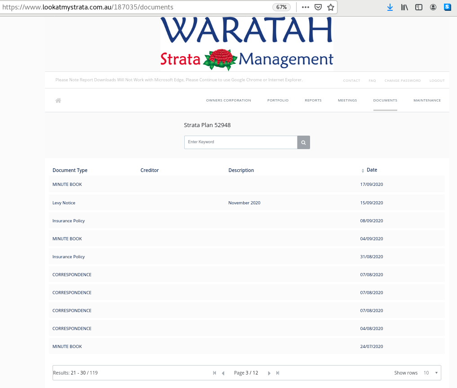Click Strata Plan 52948 heading

coord(207,125)
